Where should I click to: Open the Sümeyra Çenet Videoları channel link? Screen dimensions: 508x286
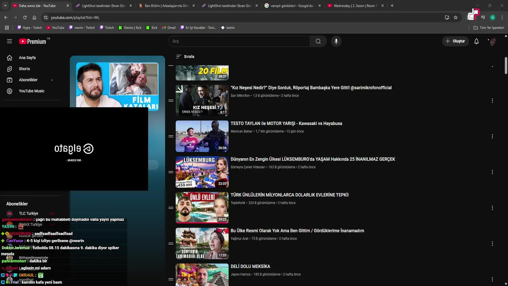tap(248, 167)
